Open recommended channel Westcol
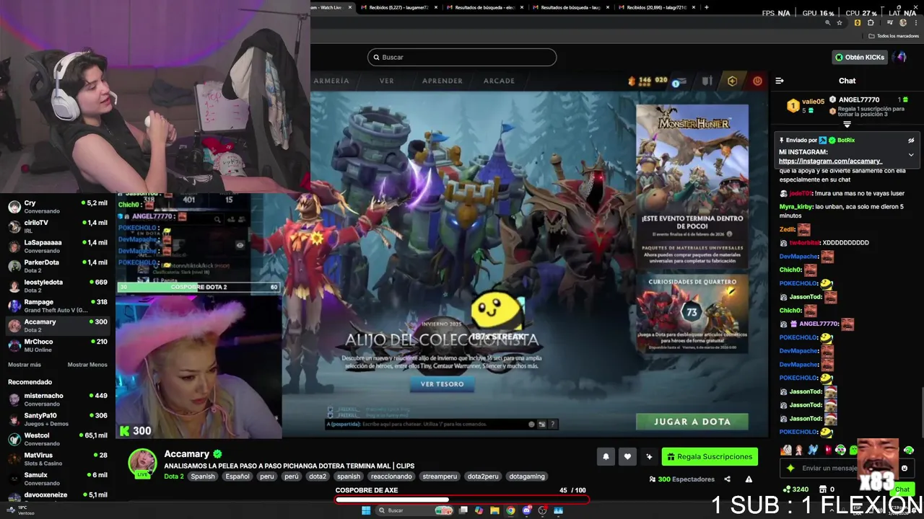The image size is (924, 519). [58, 439]
